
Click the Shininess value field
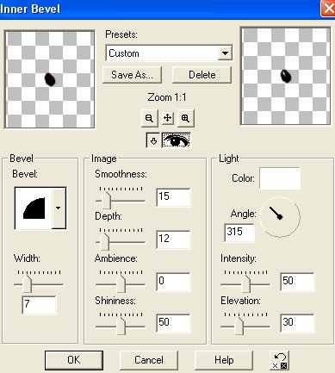(173, 323)
